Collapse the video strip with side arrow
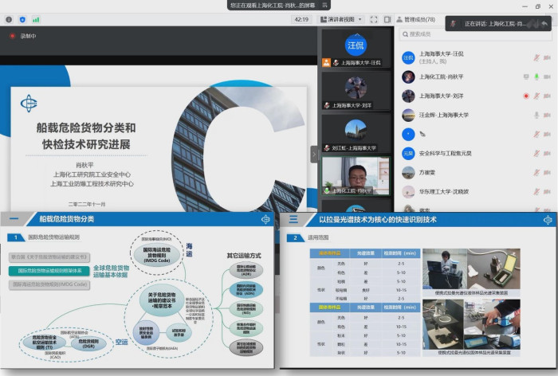The image size is (558, 376). point(314,155)
